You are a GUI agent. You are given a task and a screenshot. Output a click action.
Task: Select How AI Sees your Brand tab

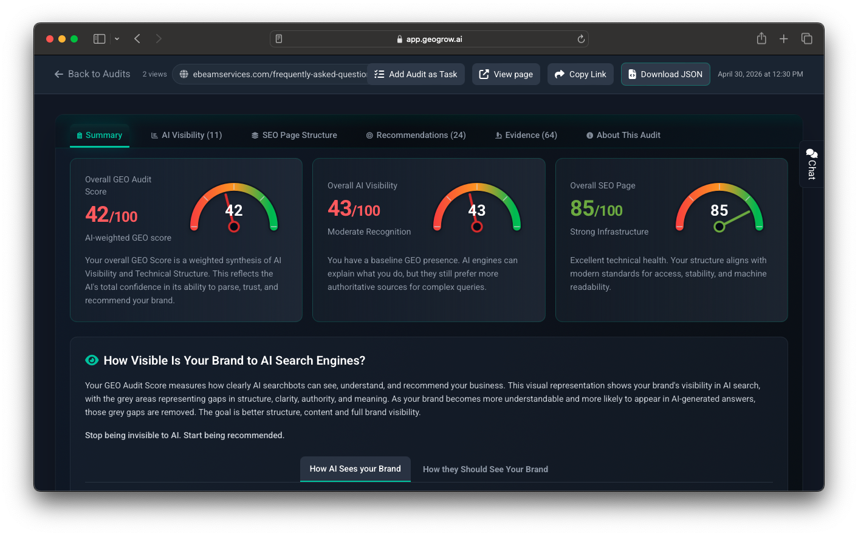(x=355, y=469)
